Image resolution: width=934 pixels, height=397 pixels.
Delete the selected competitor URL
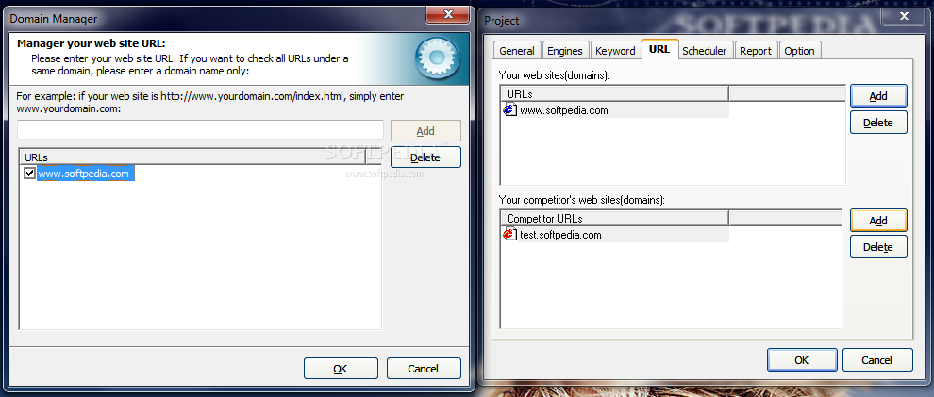coord(878,246)
